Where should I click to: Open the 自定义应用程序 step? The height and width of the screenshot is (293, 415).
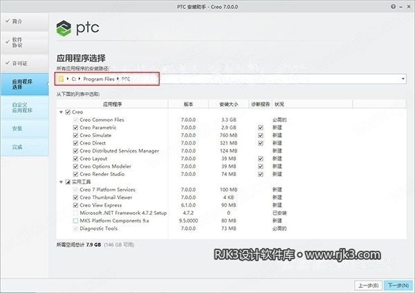tap(25, 107)
